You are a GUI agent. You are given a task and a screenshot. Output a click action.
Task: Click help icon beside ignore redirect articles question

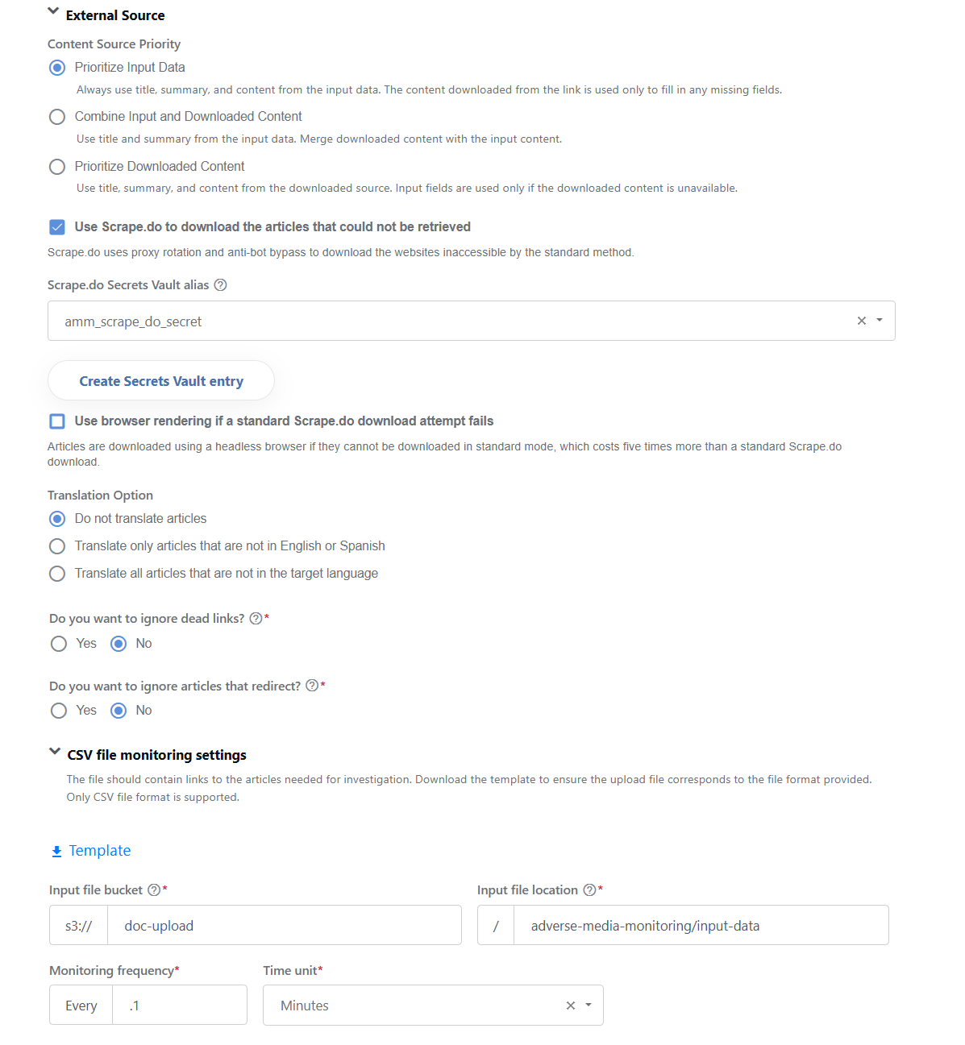pos(312,686)
